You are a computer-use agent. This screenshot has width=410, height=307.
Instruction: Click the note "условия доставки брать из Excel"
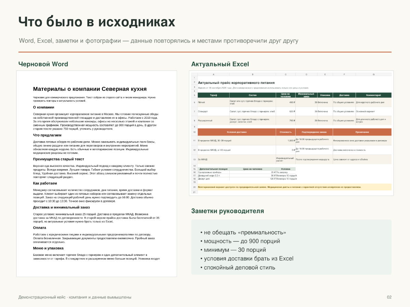(x=247, y=259)
